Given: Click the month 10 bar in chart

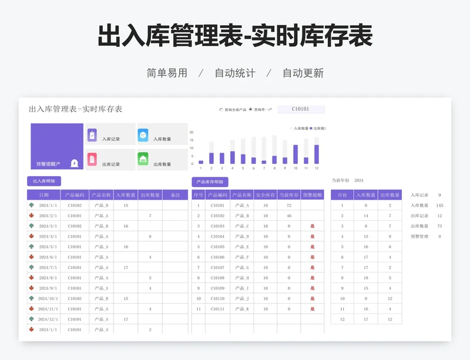Looking at the screenshot, I should 296,154.
